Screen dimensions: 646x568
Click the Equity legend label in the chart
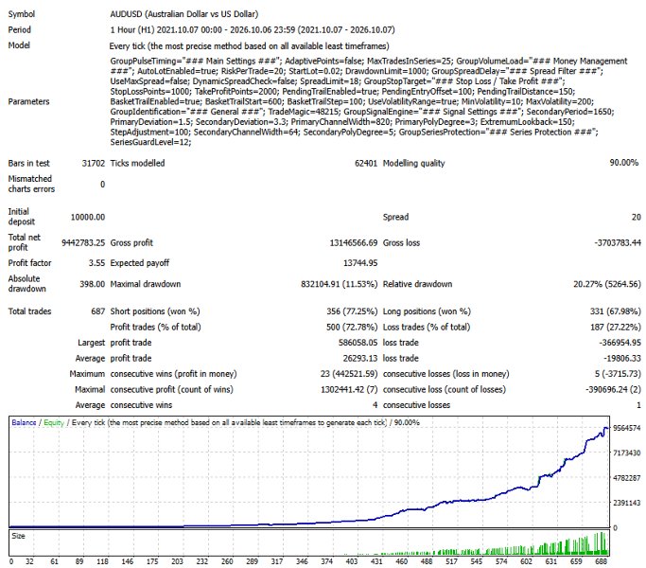[54, 423]
